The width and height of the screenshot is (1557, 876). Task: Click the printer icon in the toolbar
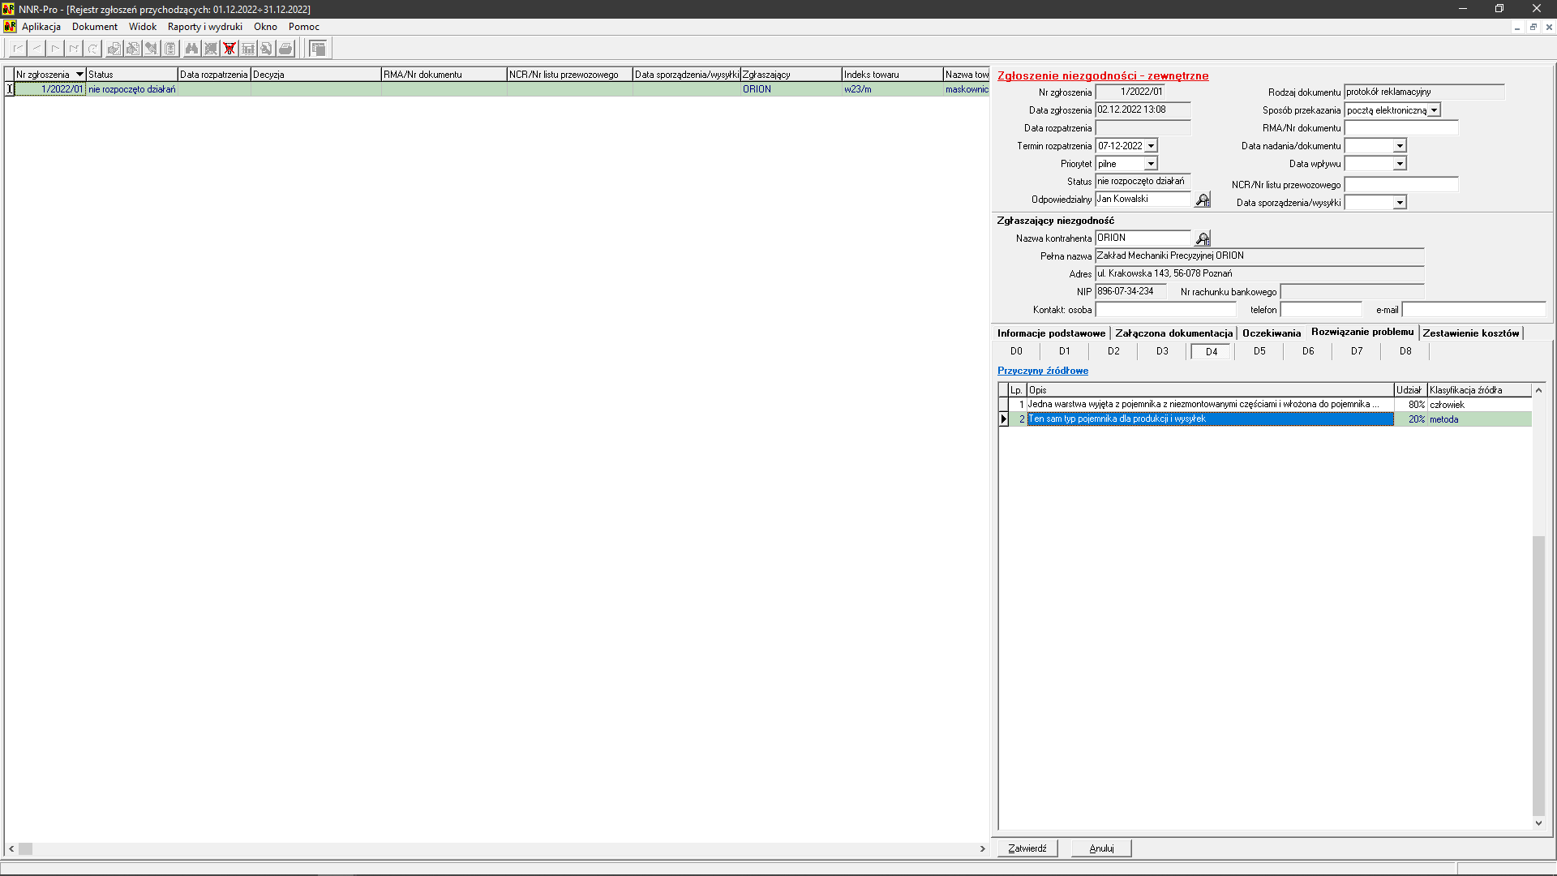(x=285, y=49)
